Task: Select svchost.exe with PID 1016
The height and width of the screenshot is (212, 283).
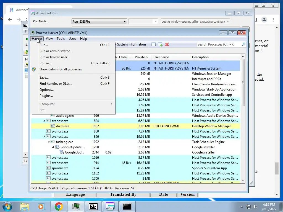Action: [x=136, y=158]
